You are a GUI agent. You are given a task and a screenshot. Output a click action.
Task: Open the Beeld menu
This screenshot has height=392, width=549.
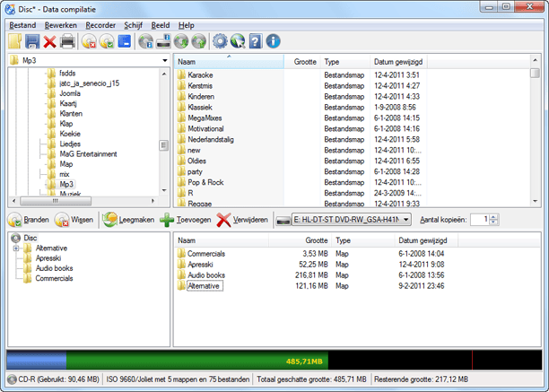(161, 25)
